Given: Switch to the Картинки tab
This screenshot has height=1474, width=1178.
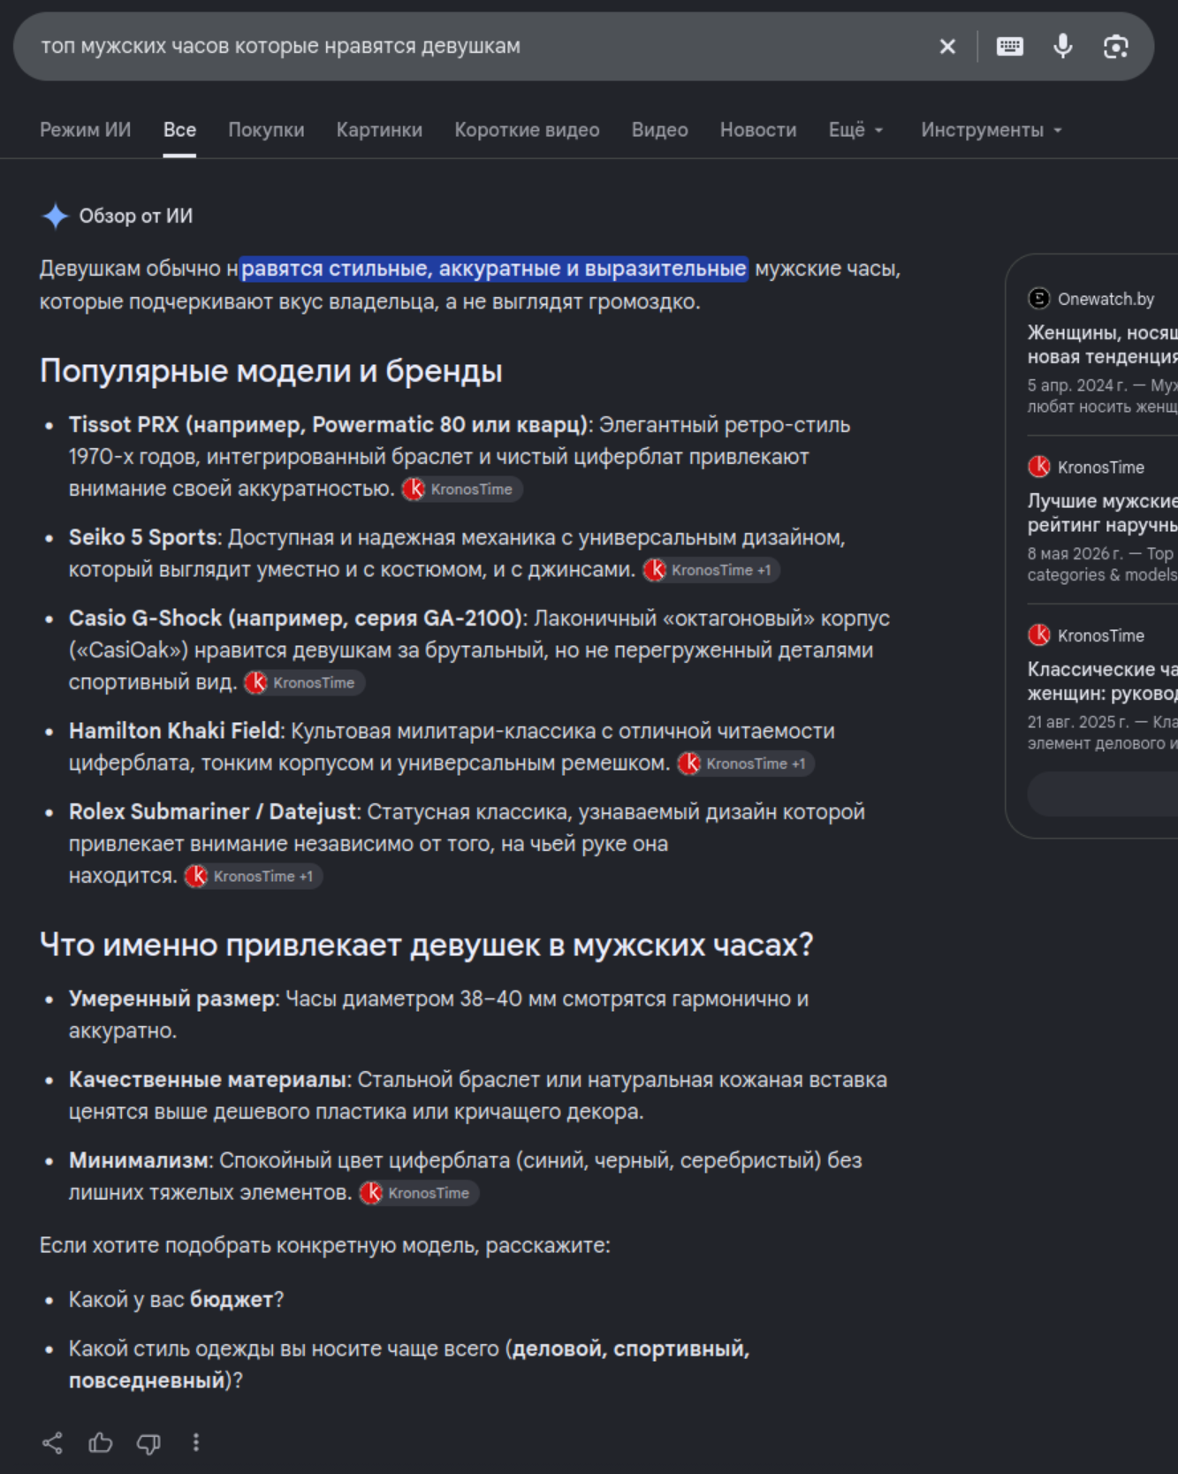Looking at the screenshot, I should (379, 130).
